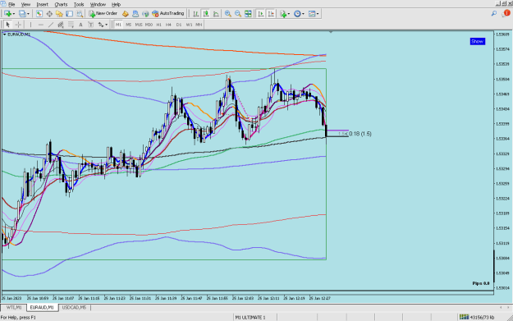
Task: Toggle Chart Shift
Action: [x=271, y=14]
